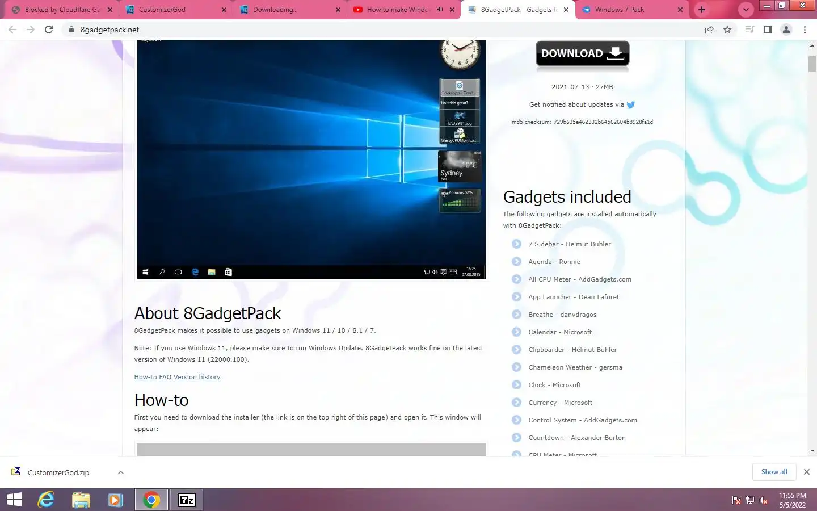Image resolution: width=817 pixels, height=511 pixels.
Task: Open tab search dropdown
Action: pos(746,10)
